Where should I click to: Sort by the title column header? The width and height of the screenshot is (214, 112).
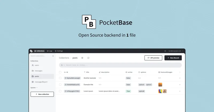[86, 72]
